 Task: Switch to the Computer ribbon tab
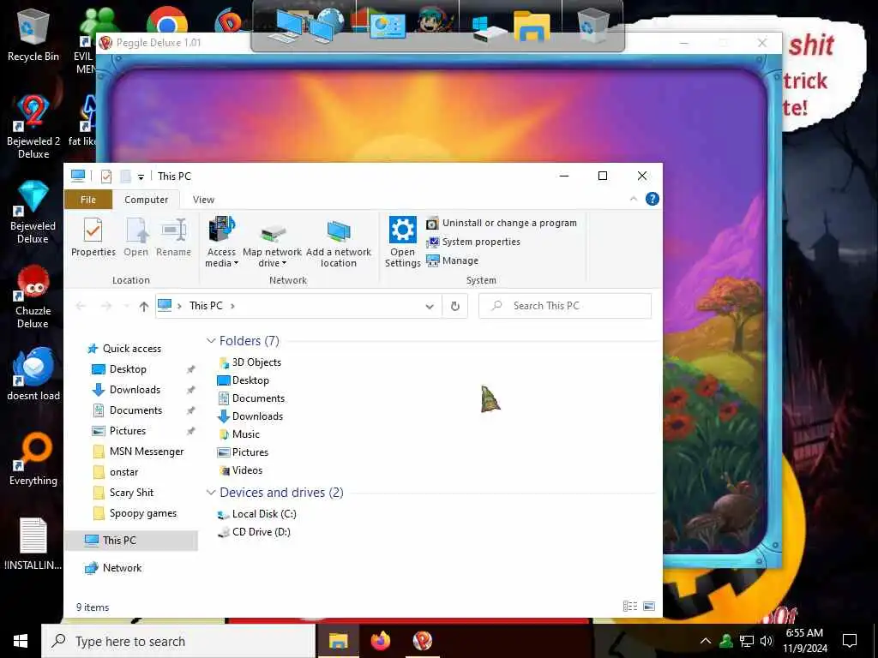tap(146, 200)
